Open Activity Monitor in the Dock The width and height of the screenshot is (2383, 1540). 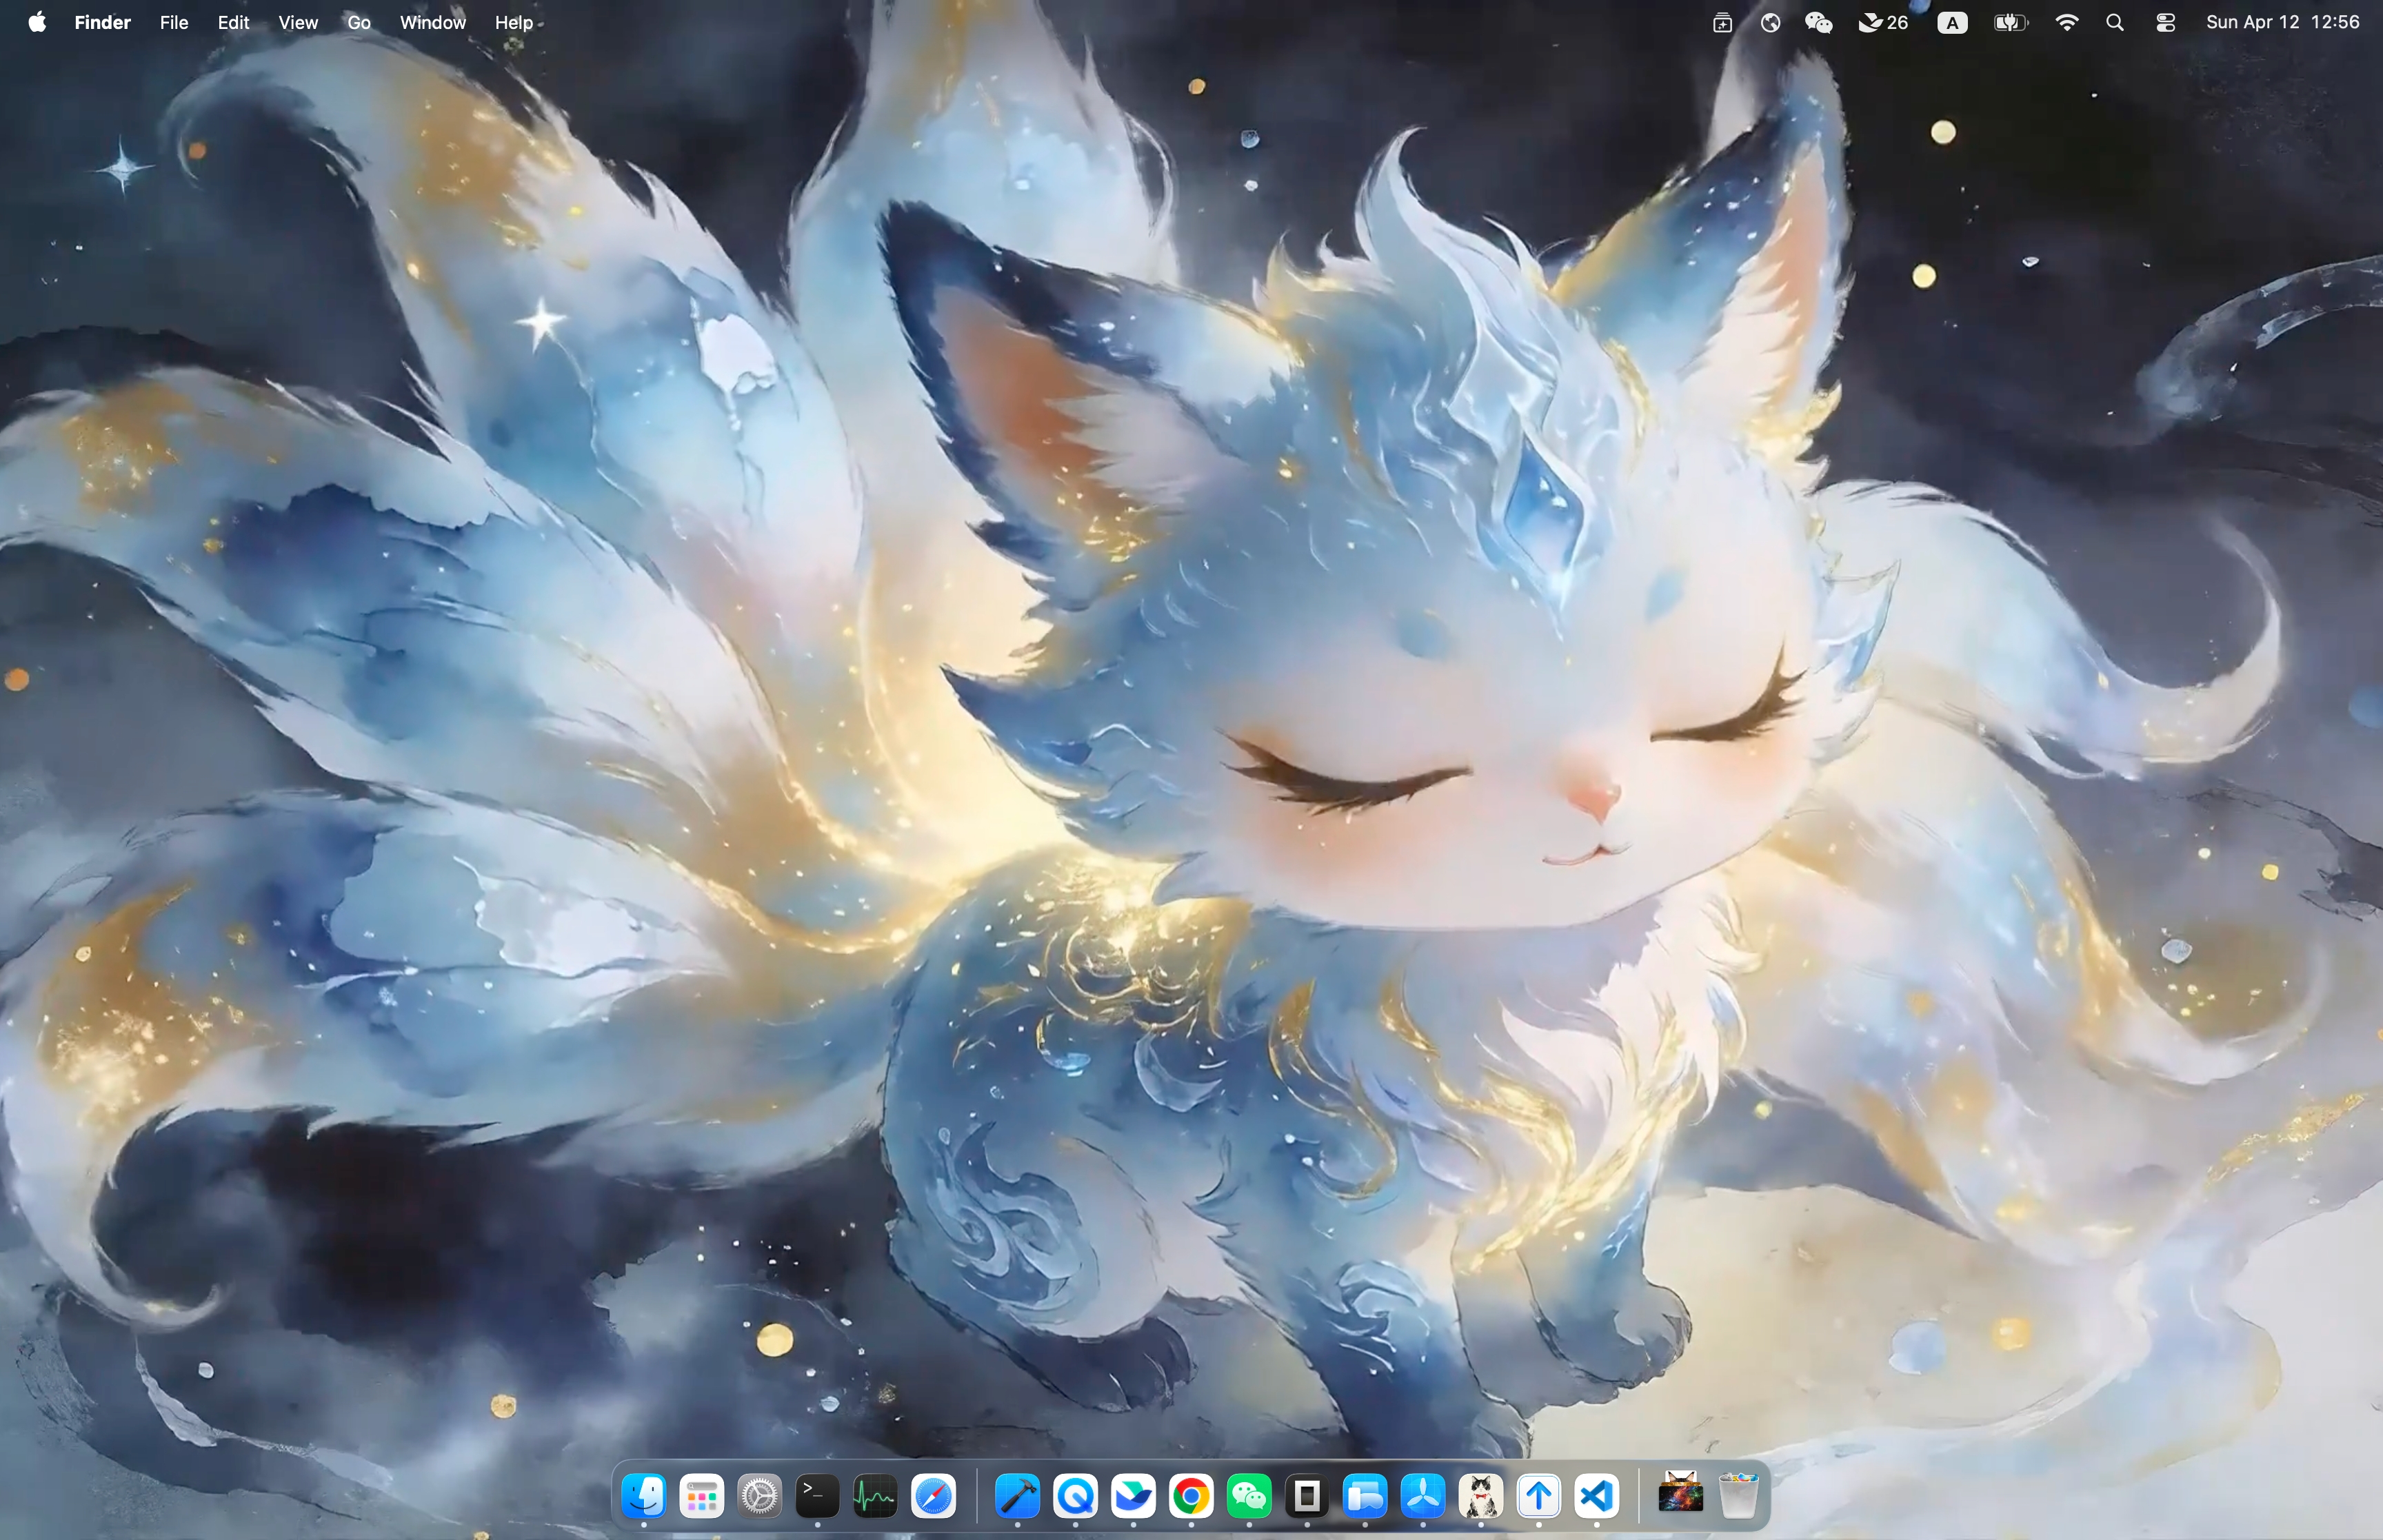(875, 1496)
